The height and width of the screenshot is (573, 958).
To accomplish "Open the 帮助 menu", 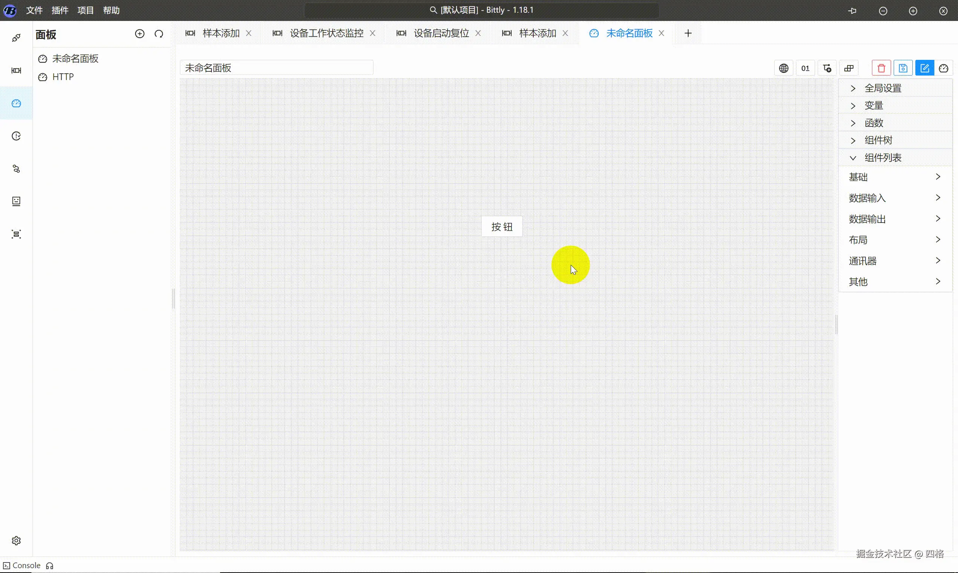I will click(111, 10).
